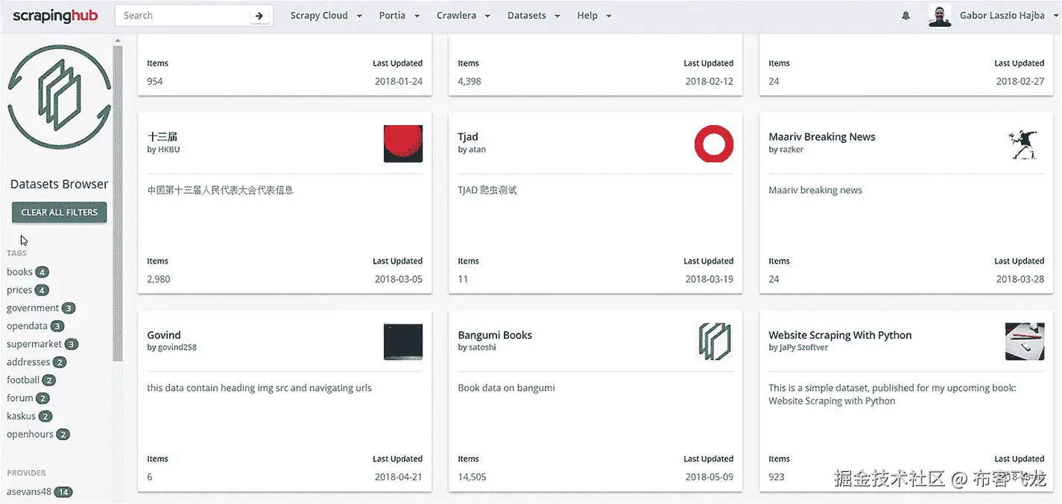Filter by the supermarket tag

[42, 344]
